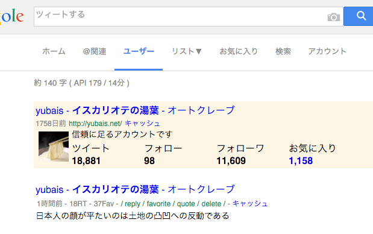Visit the http://yubais.net/ link
This screenshot has width=373, height=234.
click(95, 123)
